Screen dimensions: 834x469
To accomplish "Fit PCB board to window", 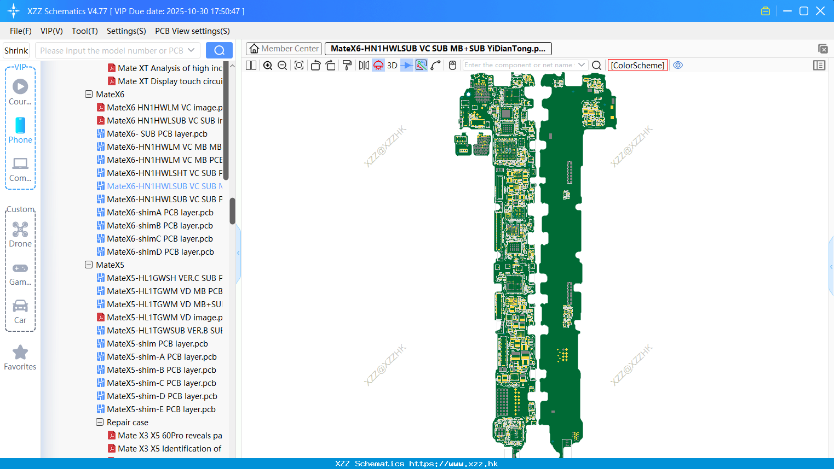I will pyautogui.click(x=299, y=66).
